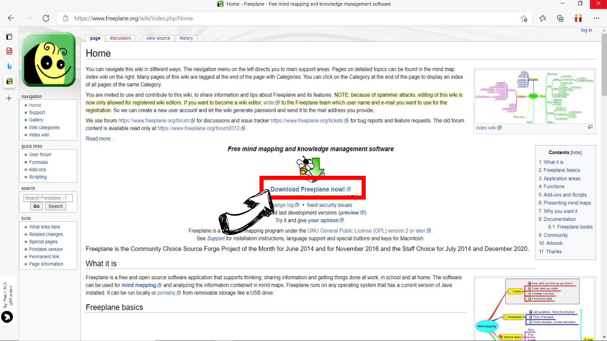Click the browser back arrow

pyautogui.click(x=11, y=18)
